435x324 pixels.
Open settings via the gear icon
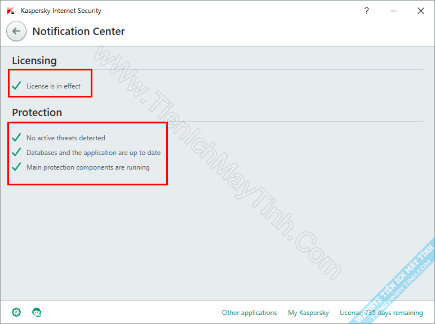tap(16, 312)
